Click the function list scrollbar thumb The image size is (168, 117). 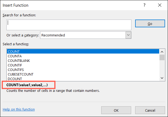(x=162, y=57)
